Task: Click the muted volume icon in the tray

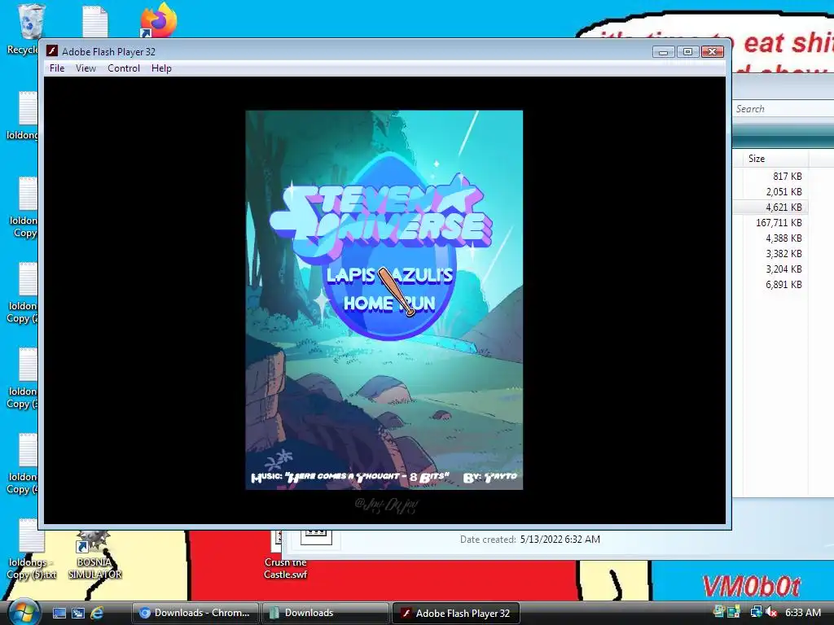Action: [771, 612]
